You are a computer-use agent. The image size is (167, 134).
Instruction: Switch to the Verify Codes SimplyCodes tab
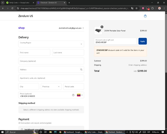click(x=20, y=3)
